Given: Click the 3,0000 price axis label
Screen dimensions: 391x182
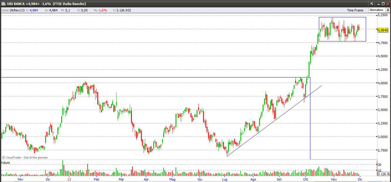Looking at the screenshot, I should pos(382,137).
